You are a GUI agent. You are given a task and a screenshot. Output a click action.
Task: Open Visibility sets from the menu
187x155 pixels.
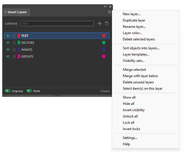(133, 61)
